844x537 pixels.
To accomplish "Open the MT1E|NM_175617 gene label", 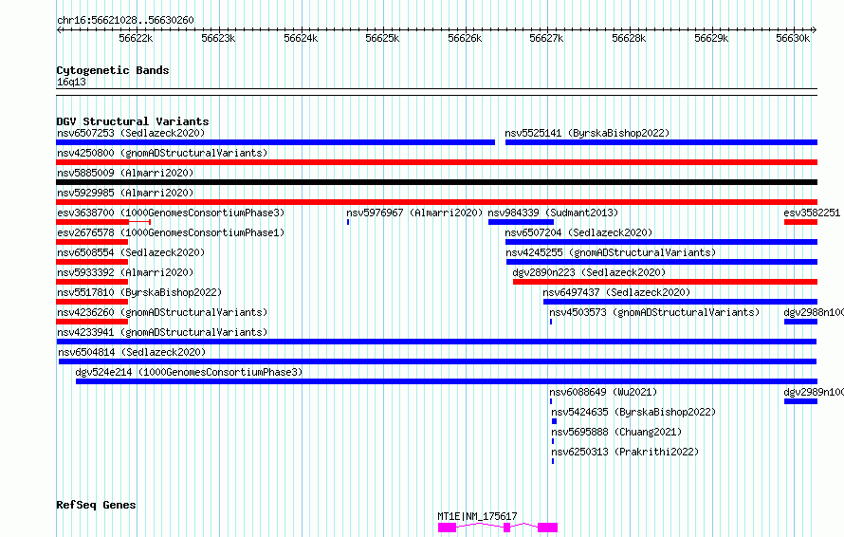I will click(x=477, y=516).
